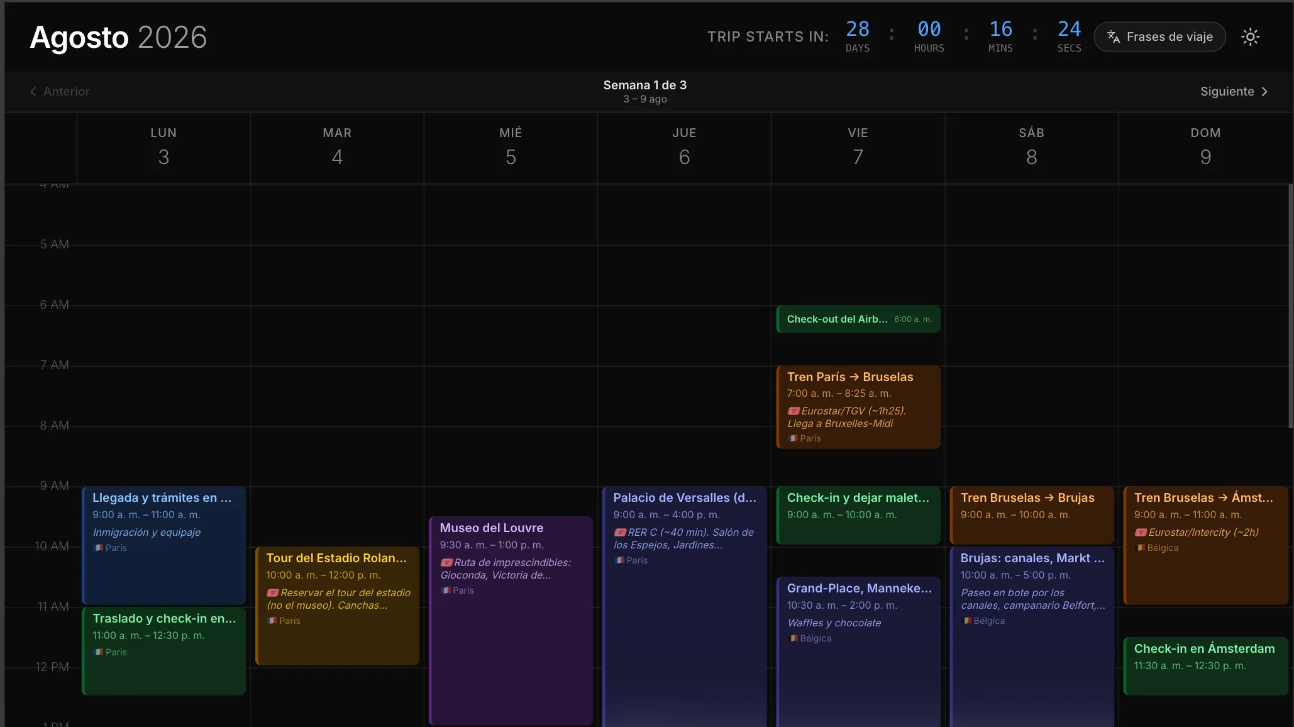Image resolution: width=1294 pixels, height=727 pixels.
Task: Open the Check-in en Ámsterdam event
Action: tap(1205, 666)
